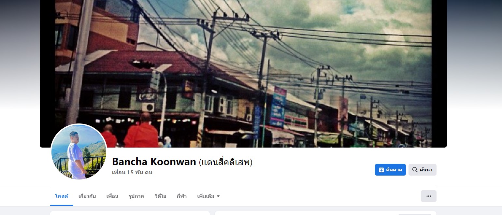Switch to the โพสต์ tab
Viewport: 502px width, 215px height.
(x=62, y=196)
